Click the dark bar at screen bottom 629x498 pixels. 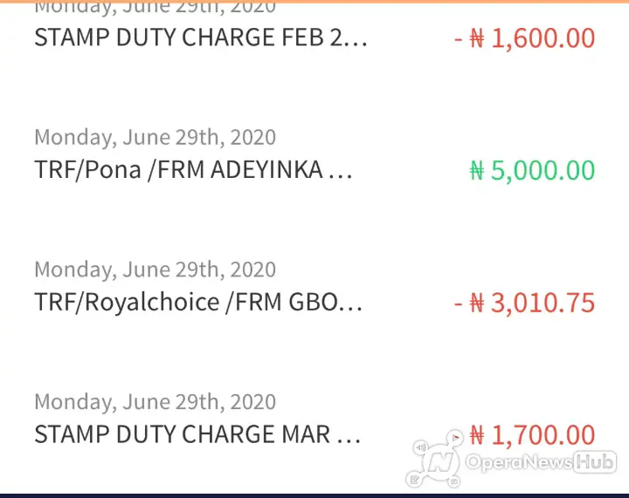click(x=314, y=496)
